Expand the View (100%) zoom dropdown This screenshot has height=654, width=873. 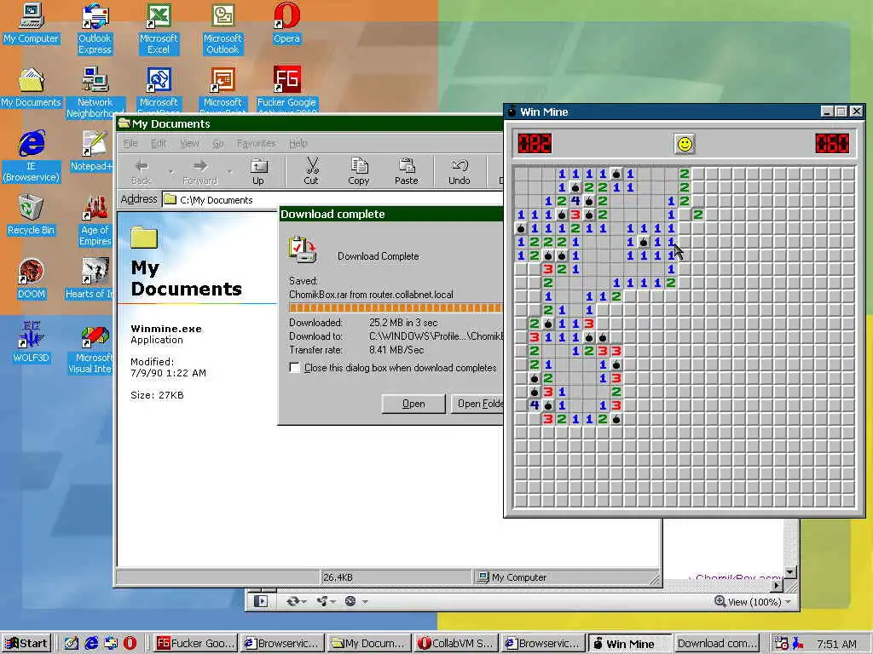pos(789,602)
